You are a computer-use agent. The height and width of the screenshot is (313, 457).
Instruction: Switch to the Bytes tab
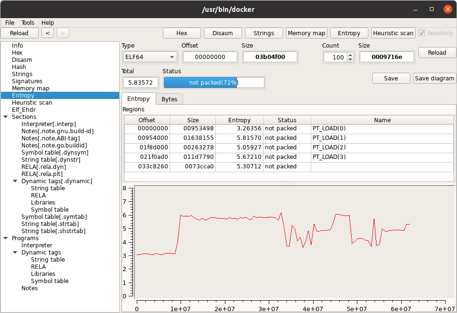point(169,99)
